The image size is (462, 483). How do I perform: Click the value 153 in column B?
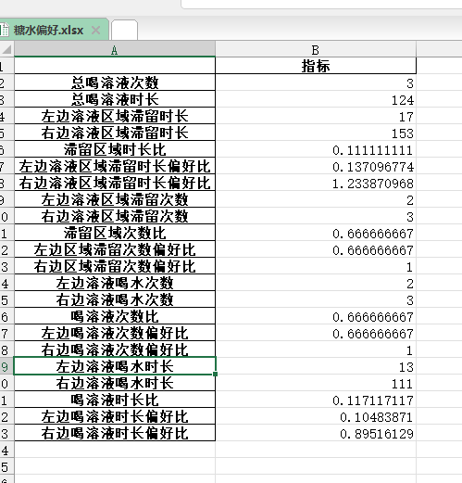403,133
